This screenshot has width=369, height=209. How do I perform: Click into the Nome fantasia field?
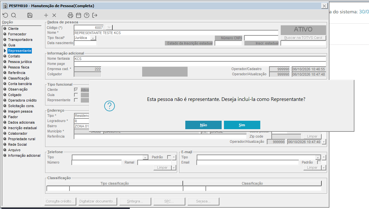pos(200,59)
